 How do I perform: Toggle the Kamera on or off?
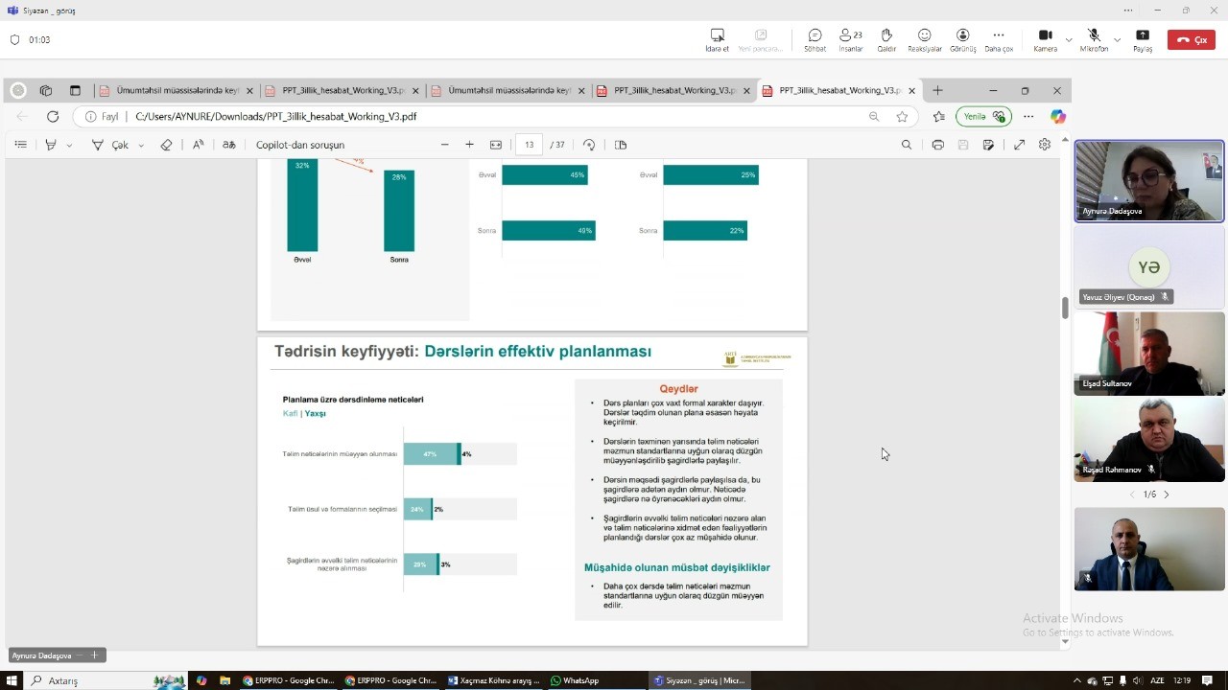[1045, 39]
